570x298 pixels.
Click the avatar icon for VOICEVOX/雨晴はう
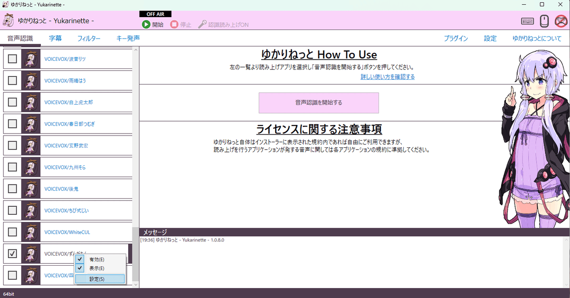[x=32, y=80]
